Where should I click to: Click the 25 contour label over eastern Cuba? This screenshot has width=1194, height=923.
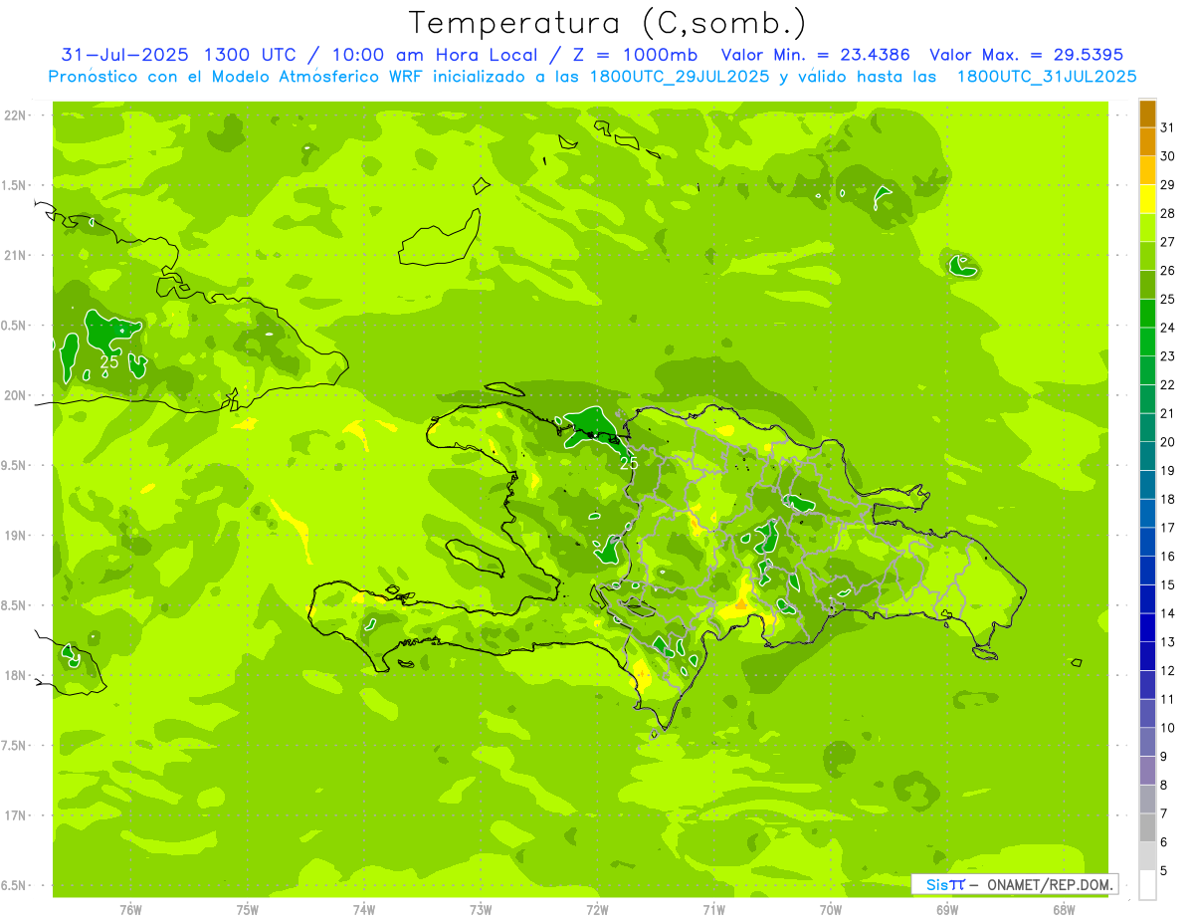[x=109, y=362]
